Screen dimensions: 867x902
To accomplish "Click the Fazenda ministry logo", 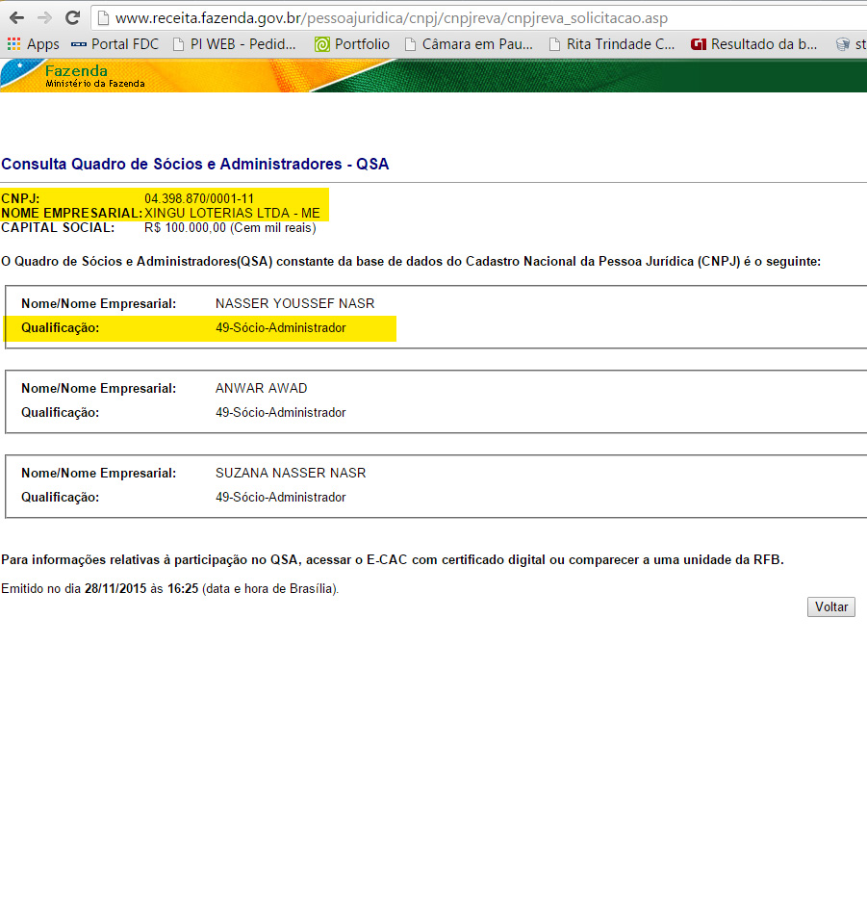I will [77, 75].
